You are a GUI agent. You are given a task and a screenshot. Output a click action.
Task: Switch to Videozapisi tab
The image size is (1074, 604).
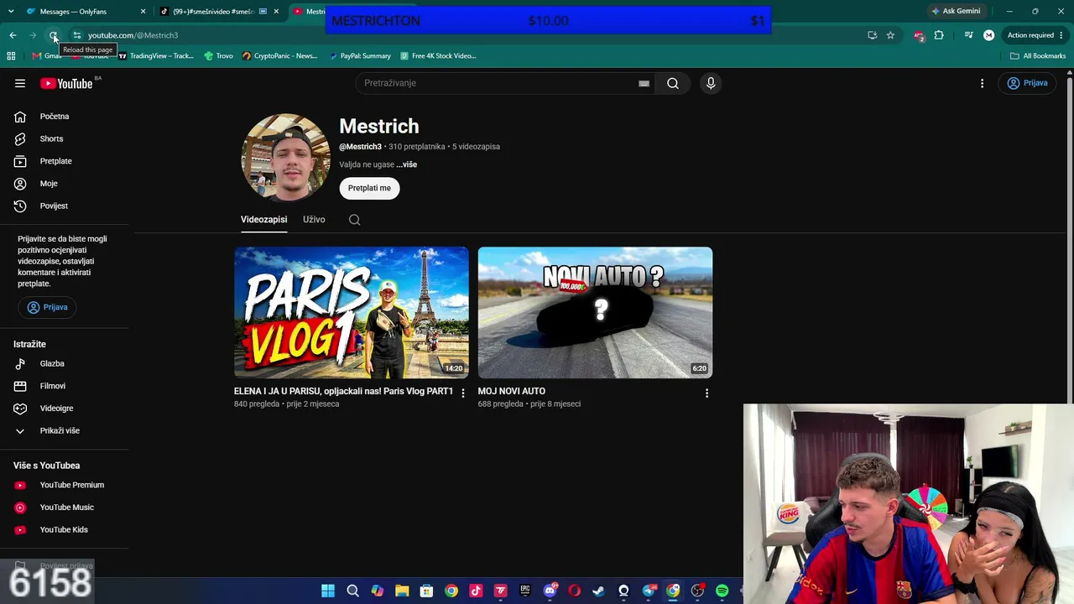pyautogui.click(x=263, y=220)
